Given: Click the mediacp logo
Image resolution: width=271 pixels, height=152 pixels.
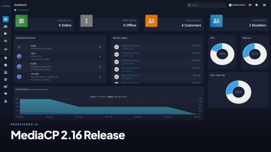Looking at the screenshot, I should pos(6,6).
